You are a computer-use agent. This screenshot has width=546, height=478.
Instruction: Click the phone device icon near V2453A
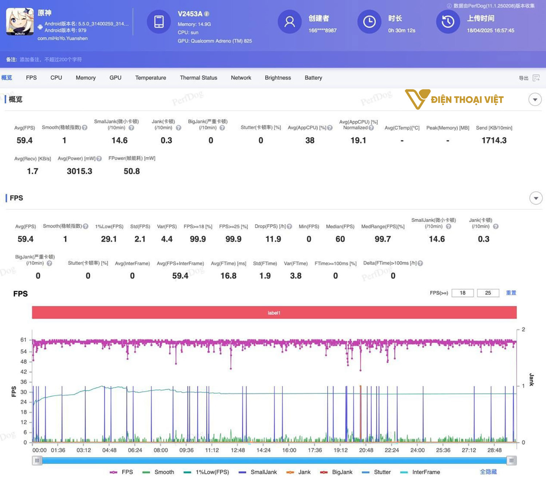coord(159,22)
